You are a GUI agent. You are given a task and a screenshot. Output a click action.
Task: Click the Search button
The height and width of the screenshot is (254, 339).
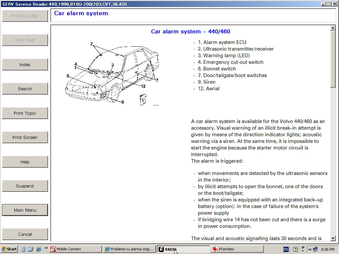25,89
